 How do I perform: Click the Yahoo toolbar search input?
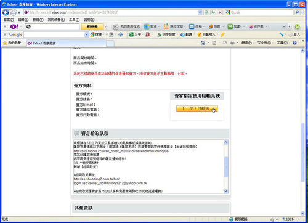pos(52,26)
